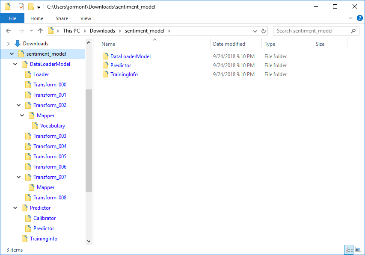The image size is (365, 255).
Task: Refresh the folder view
Action: click(x=264, y=30)
